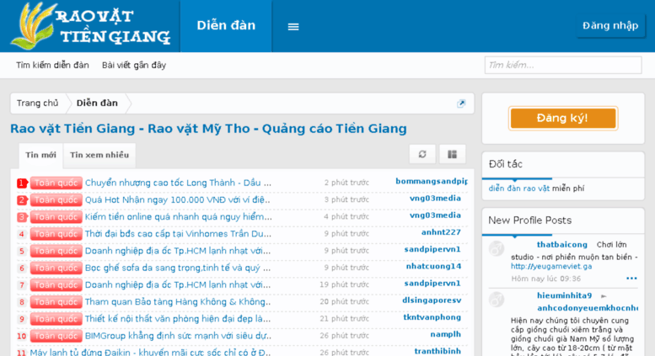Click the Diễn đàn breadcrumb
Screen dimensions: 655x356
coord(97,103)
